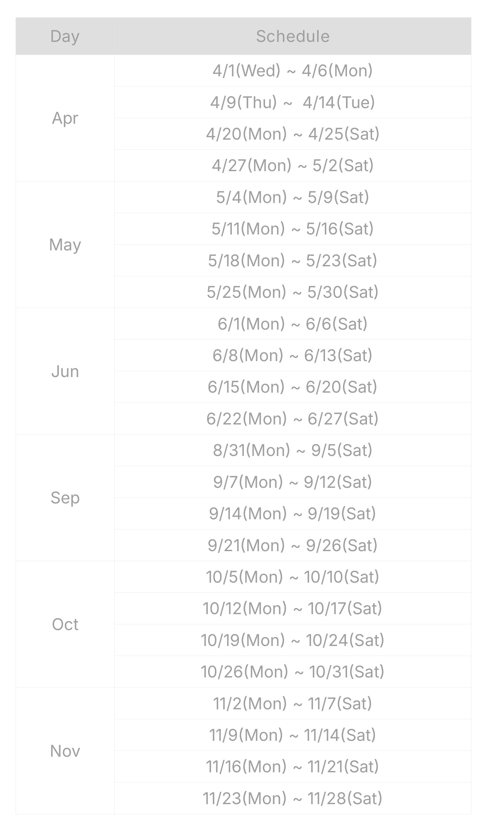Select the Day column header

[65, 36]
